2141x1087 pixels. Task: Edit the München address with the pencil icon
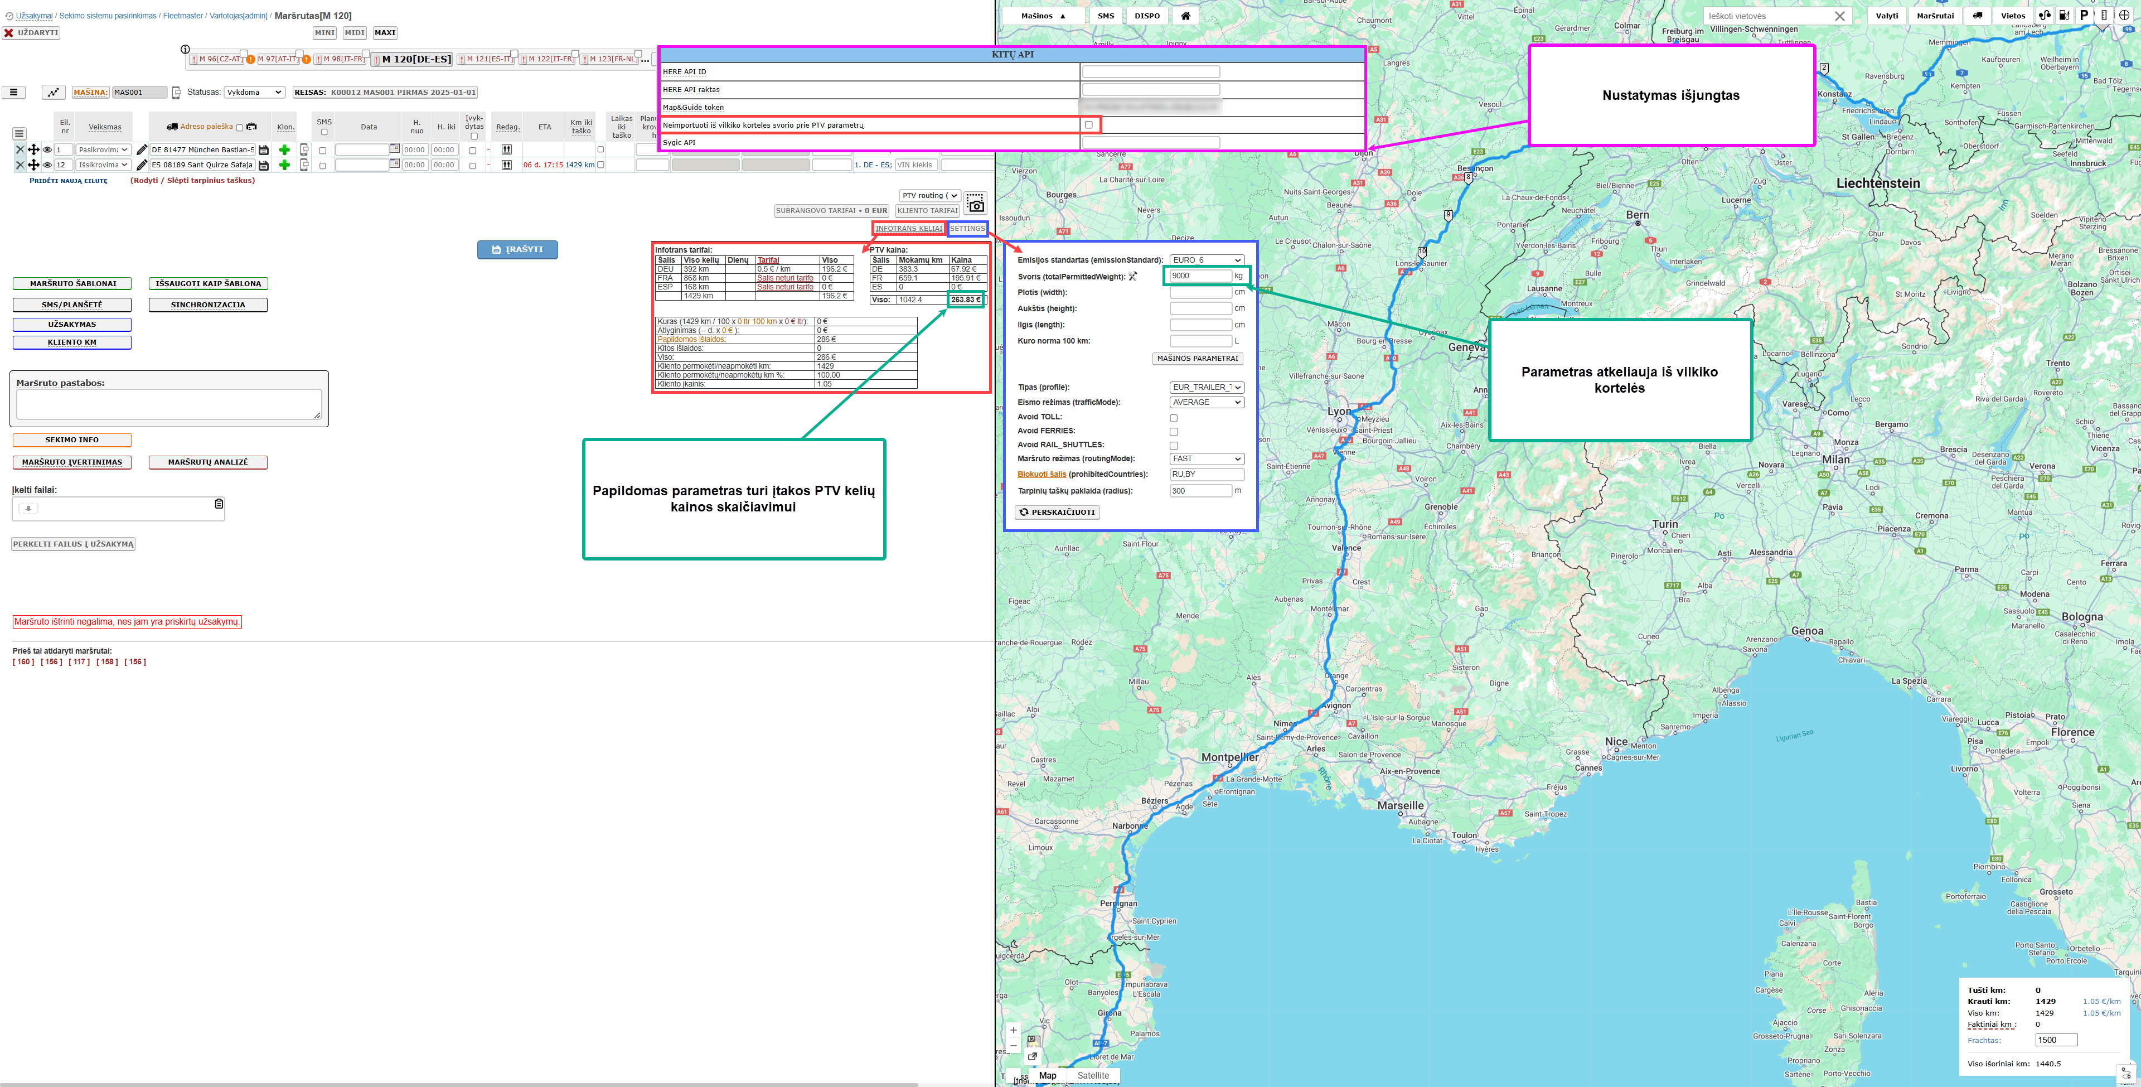[x=142, y=149]
